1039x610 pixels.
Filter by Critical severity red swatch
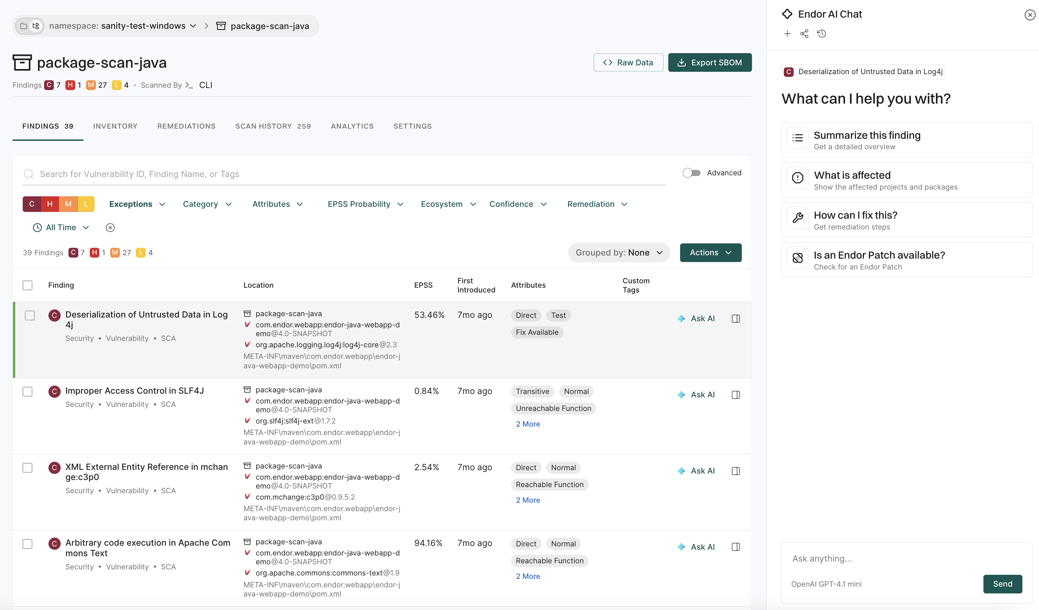pyautogui.click(x=32, y=204)
